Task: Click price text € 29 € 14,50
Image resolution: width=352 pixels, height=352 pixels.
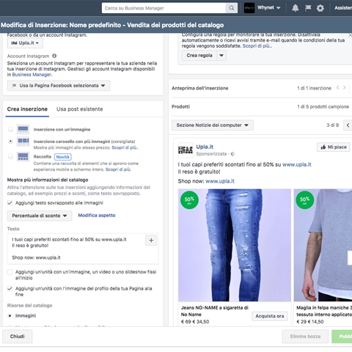Action: tap(310, 322)
